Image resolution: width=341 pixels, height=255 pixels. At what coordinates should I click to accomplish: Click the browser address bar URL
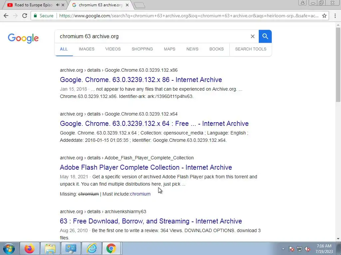point(189,16)
